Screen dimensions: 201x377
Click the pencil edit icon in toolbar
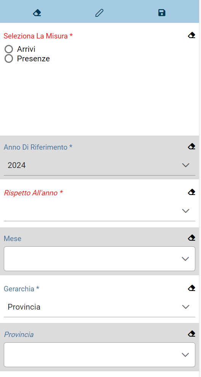[99, 13]
